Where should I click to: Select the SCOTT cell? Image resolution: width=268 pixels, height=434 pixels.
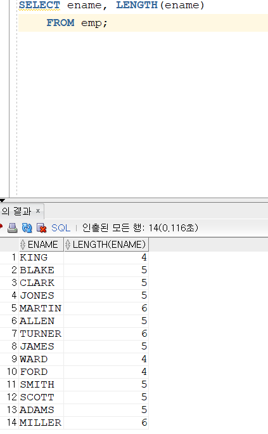point(41,398)
